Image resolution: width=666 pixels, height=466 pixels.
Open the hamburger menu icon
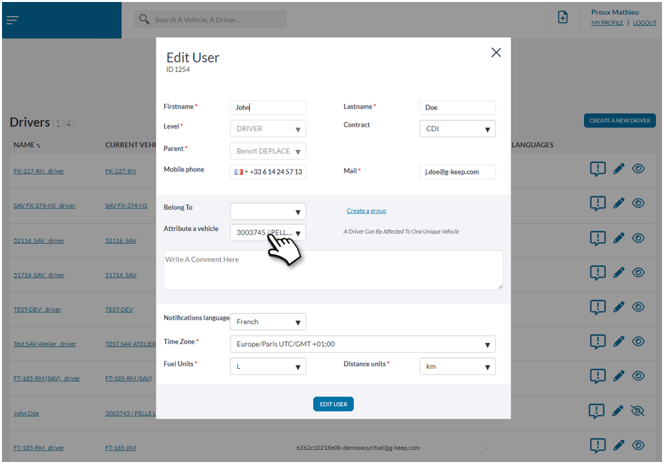(x=12, y=20)
